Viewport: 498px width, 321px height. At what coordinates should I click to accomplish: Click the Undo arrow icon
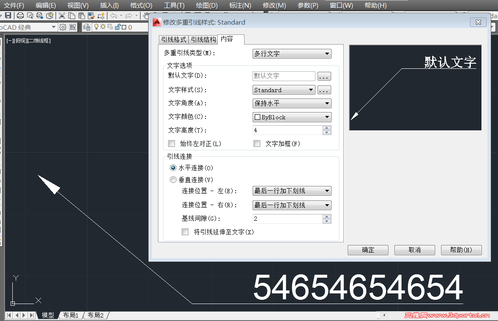pyautogui.click(x=114, y=16)
